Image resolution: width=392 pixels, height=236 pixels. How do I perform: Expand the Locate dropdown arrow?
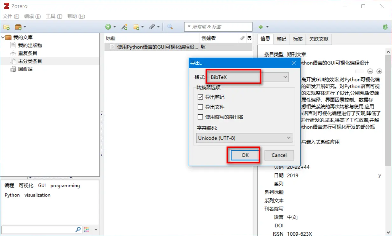tap(267, 27)
